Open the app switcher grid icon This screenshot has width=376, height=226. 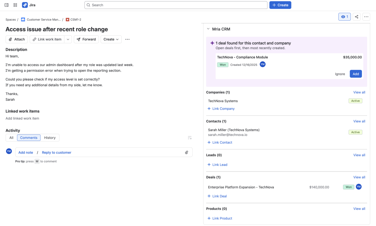click(15, 5)
